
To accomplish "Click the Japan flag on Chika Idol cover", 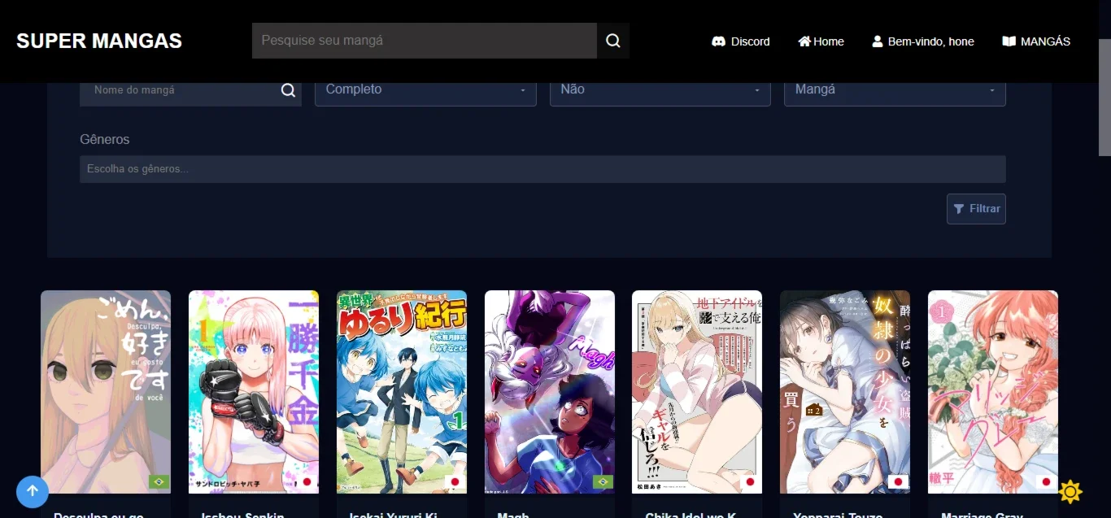I will click(750, 482).
